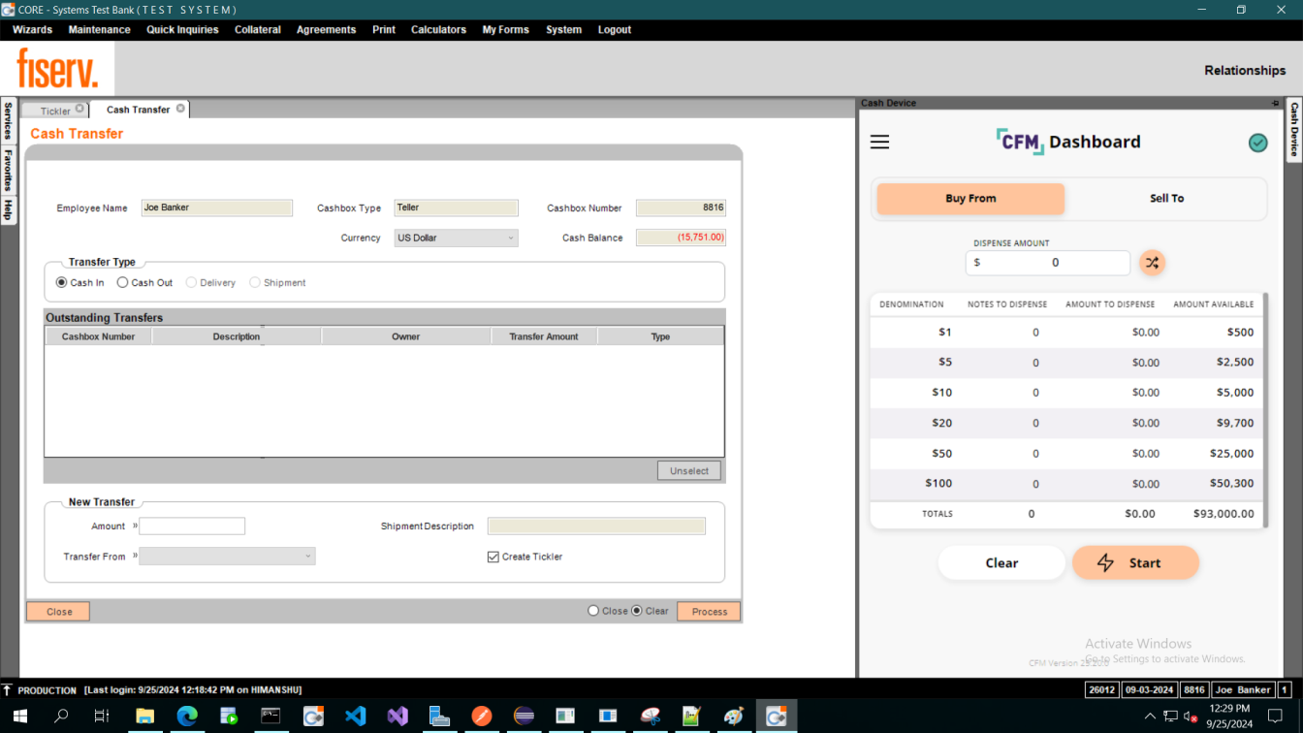1303x733 pixels.
Task: Select the Delivery transfer type
Action: pyautogui.click(x=191, y=283)
